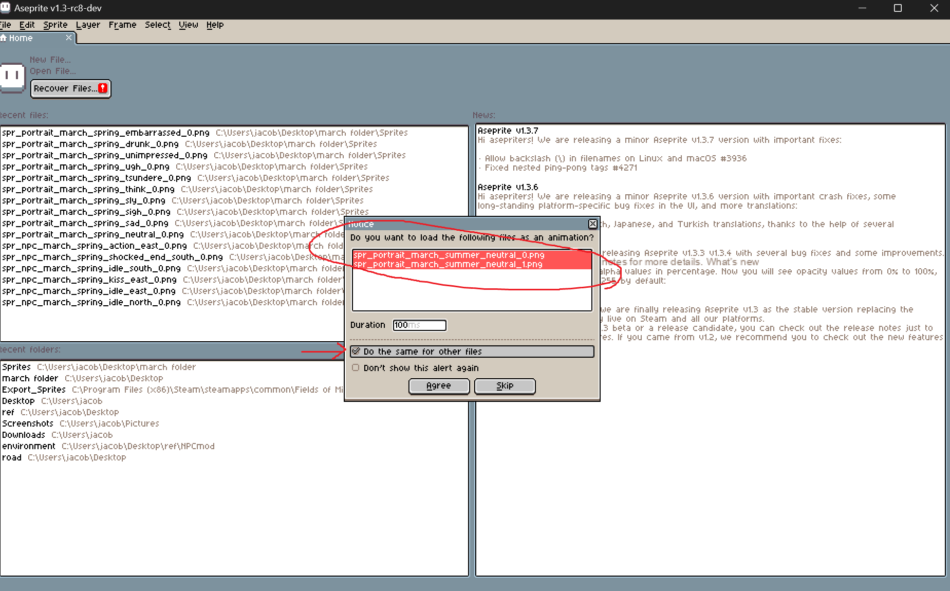Open recent file spr_npc_march_spring_kiss_east_0.png
Image resolution: width=950 pixels, height=591 pixels.
coord(173,280)
